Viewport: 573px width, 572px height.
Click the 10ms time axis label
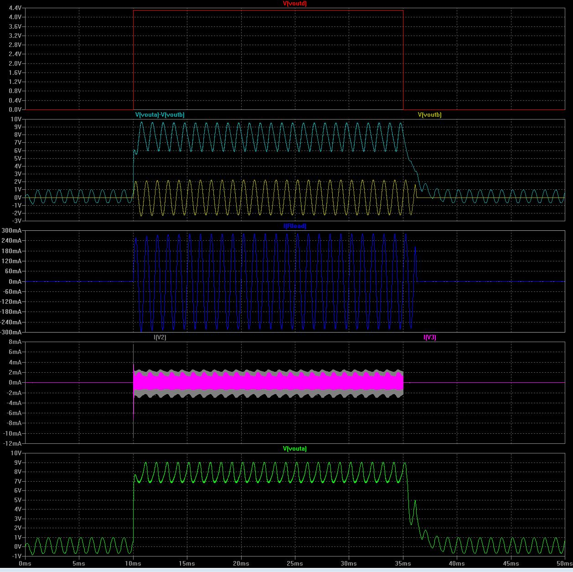tap(133, 564)
